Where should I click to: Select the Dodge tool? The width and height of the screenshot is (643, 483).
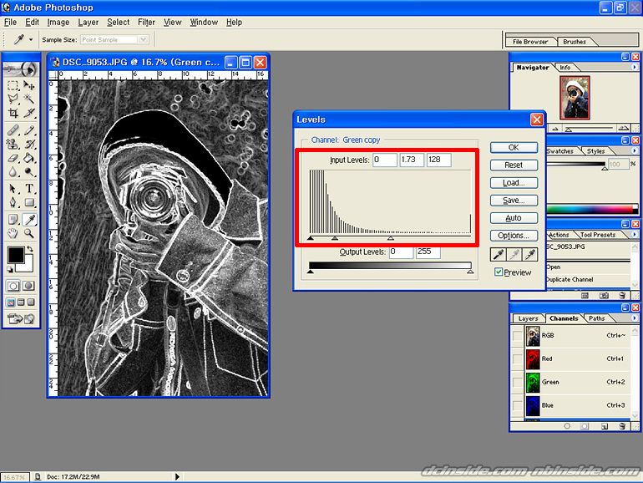click(28, 171)
